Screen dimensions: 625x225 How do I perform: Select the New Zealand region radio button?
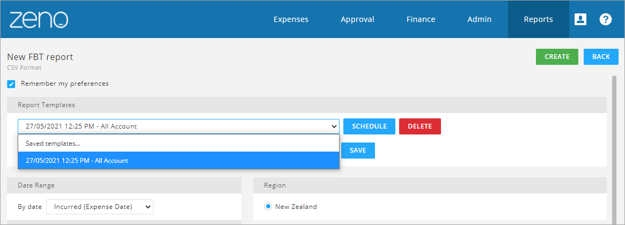(x=268, y=207)
